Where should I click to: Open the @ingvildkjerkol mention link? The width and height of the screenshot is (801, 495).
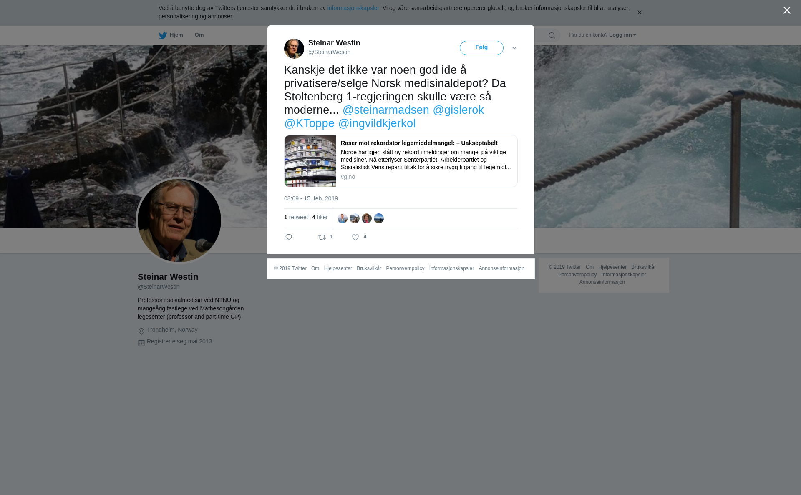click(377, 123)
